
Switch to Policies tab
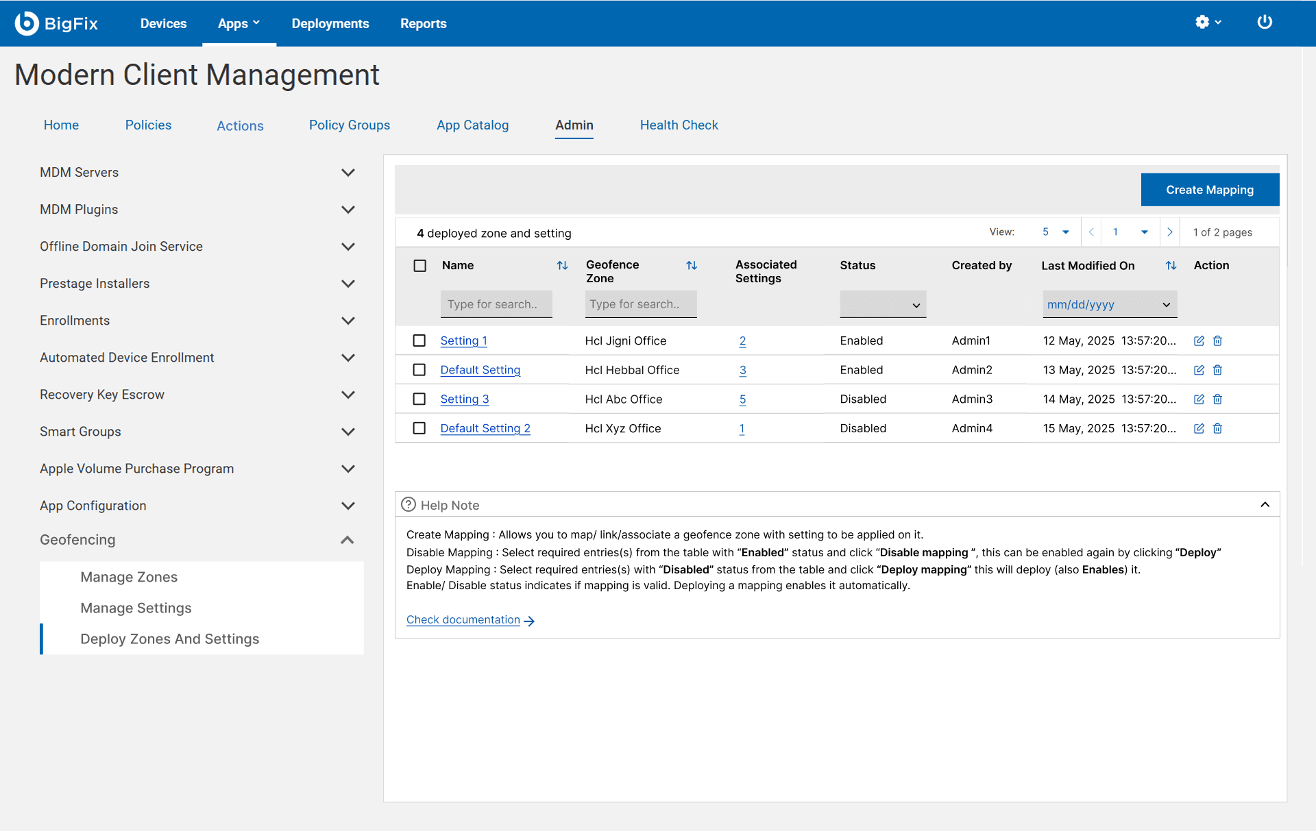[x=148, y=125]
